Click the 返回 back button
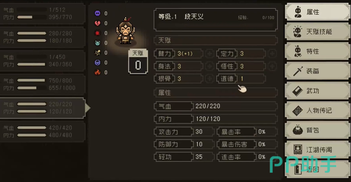This screenshot has width=351, height=182. click(318, 169)
